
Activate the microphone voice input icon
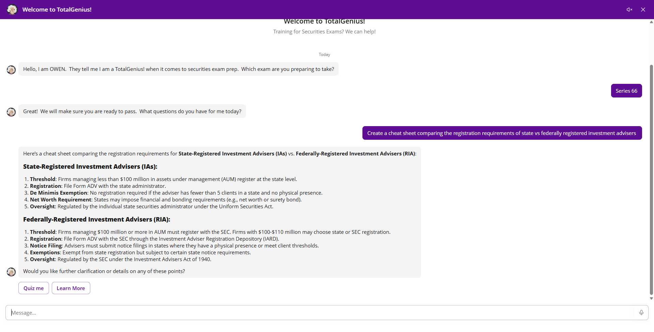(x=641, y=313)
